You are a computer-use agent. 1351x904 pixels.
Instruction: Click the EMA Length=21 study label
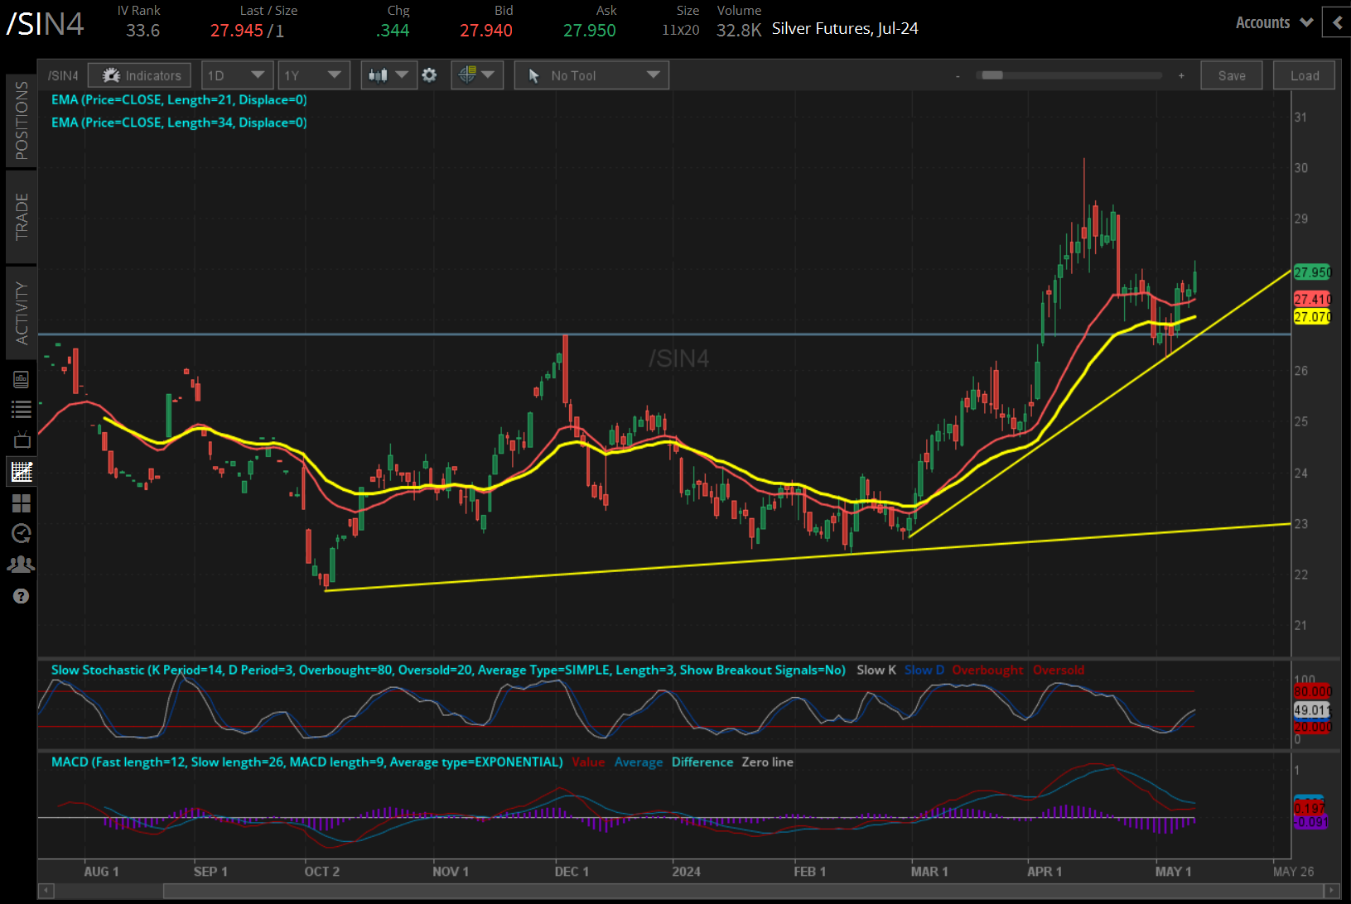click(x=179, y=99)
